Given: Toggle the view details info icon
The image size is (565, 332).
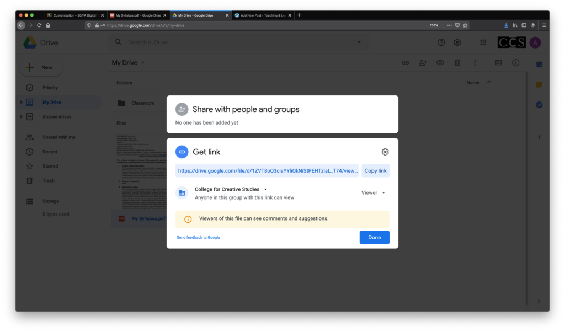Looking at the screenshot, I should 516,63.
